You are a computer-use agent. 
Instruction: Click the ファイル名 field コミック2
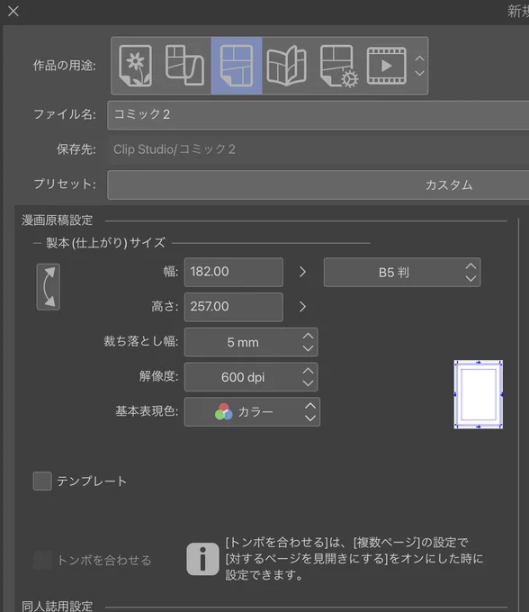[x=318, y=115]
